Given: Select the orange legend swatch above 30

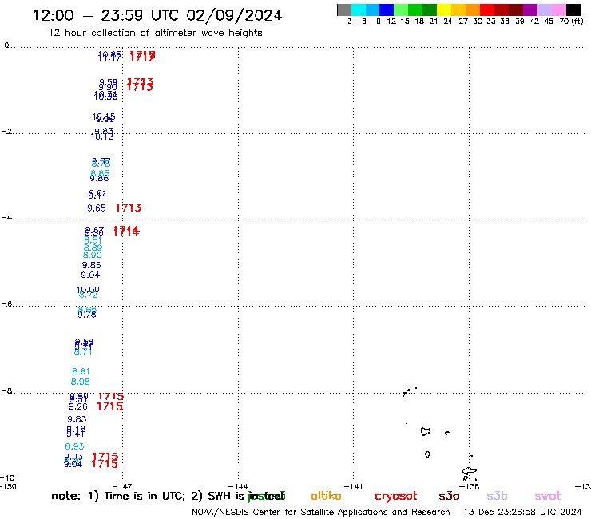Looking at the screenshot, I should point(473,10).
